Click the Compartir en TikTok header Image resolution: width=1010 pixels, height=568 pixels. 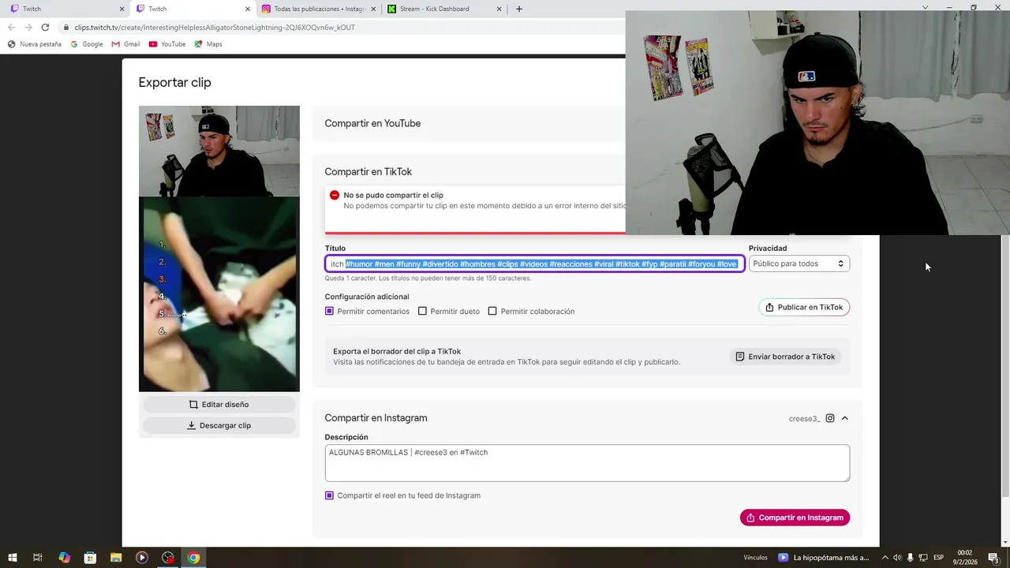click(368, 172)
